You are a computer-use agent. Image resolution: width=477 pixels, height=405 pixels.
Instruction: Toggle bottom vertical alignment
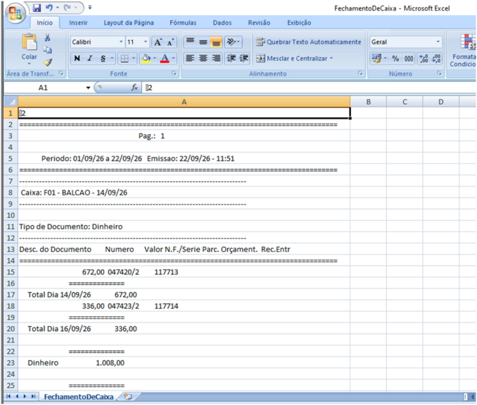coord(216,41)
